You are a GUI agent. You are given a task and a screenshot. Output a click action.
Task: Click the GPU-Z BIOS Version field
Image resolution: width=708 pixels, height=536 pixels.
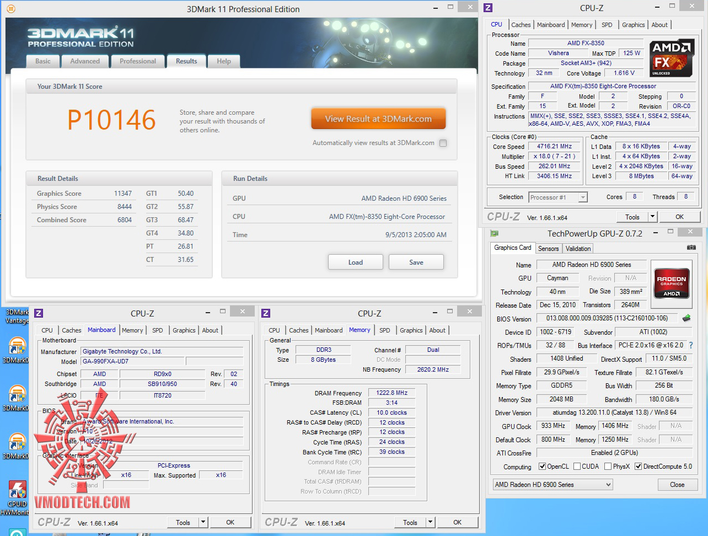tap(607, 318)
